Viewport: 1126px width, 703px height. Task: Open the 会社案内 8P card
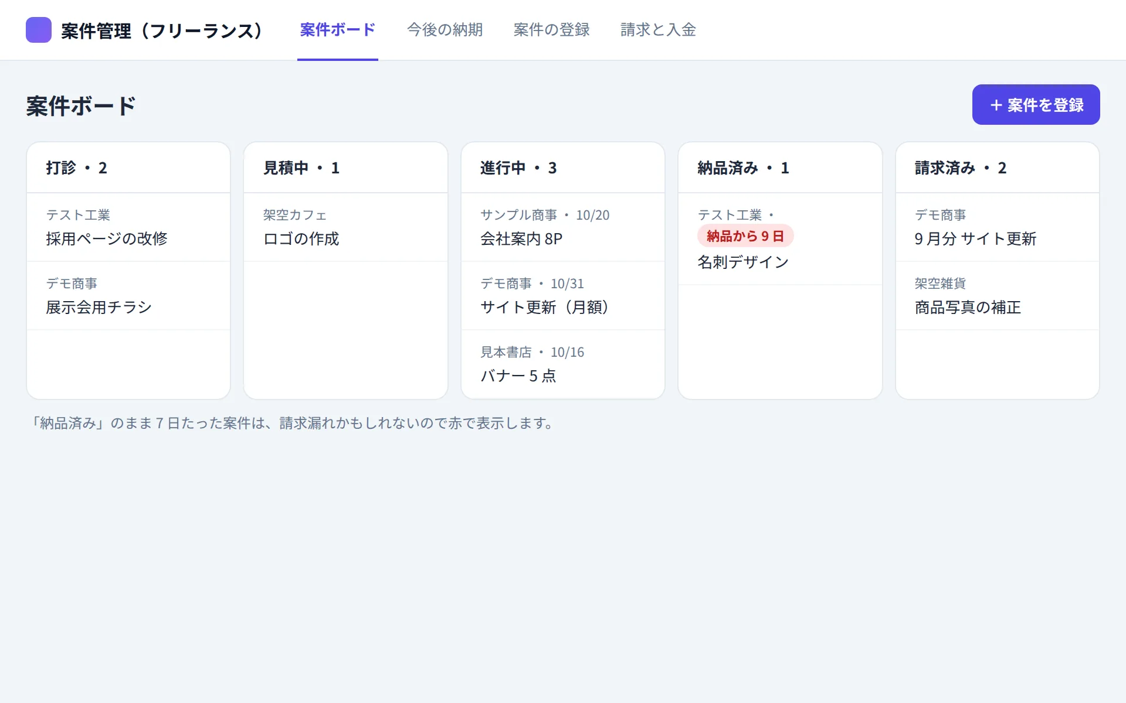pyautogui.click(x=563, y=227)
